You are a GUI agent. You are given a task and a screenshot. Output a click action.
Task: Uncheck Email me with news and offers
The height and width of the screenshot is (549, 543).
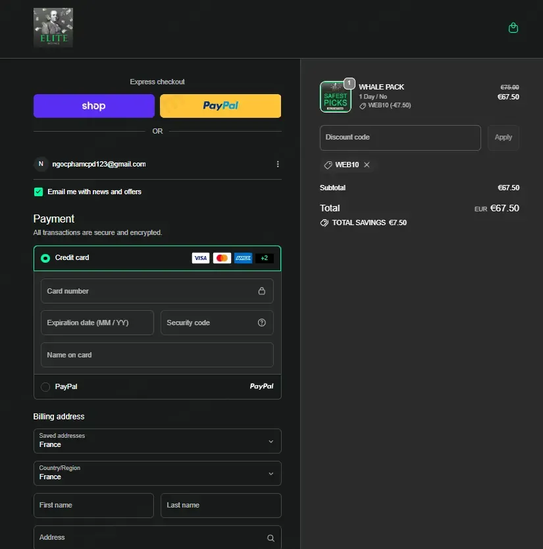coord(39,192)
